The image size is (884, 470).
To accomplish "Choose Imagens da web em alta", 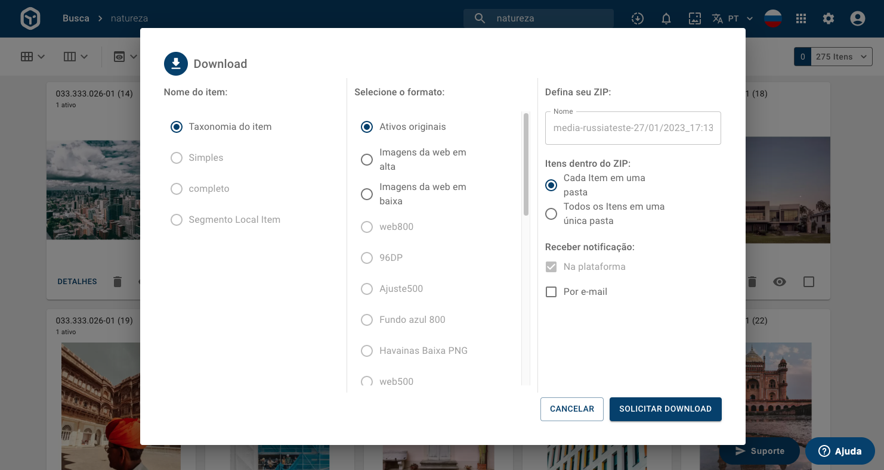I will click(367, 160).
